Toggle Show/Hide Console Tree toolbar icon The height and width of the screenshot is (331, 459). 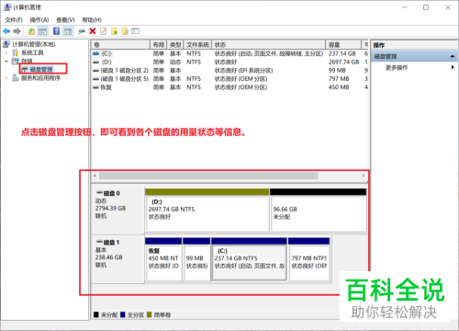click(42, 31)
